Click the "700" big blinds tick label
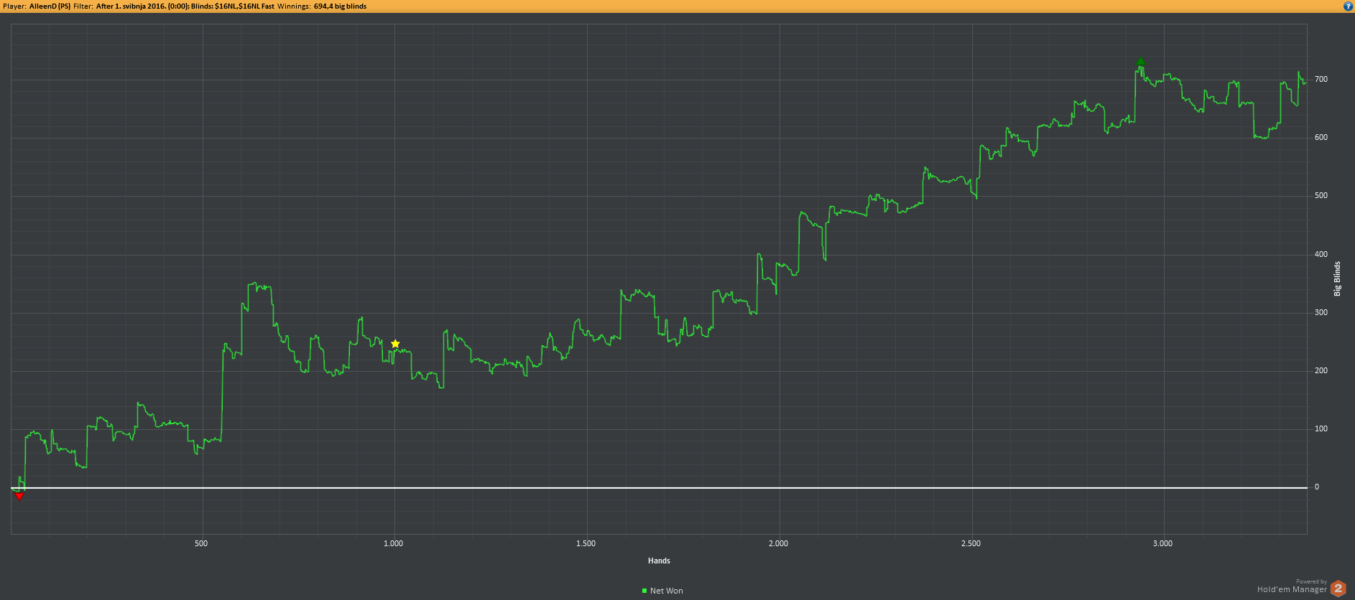1355x600 pixels. [x=1321, y=79]
